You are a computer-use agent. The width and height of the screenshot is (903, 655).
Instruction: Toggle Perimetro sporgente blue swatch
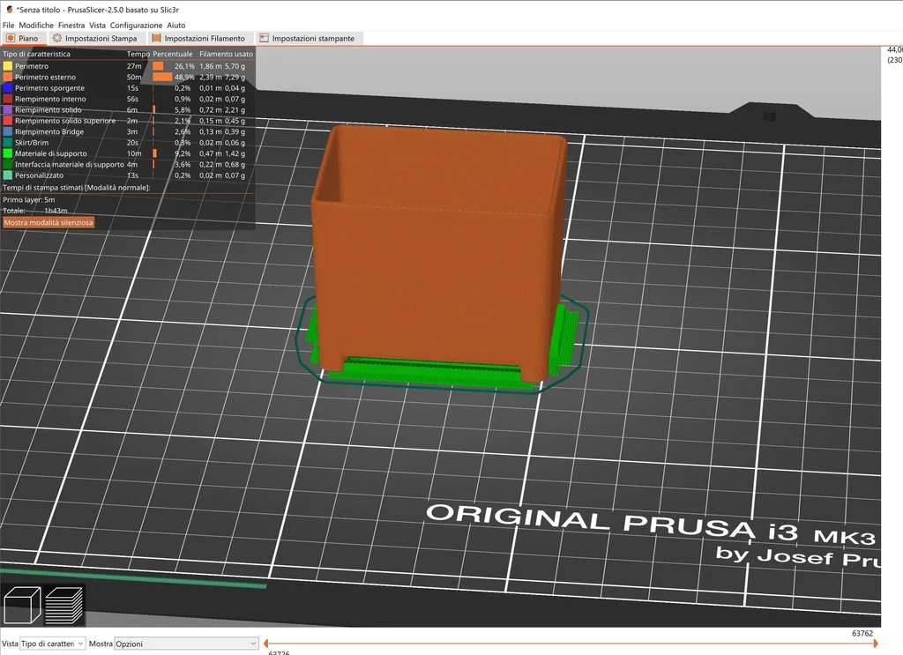7,88
